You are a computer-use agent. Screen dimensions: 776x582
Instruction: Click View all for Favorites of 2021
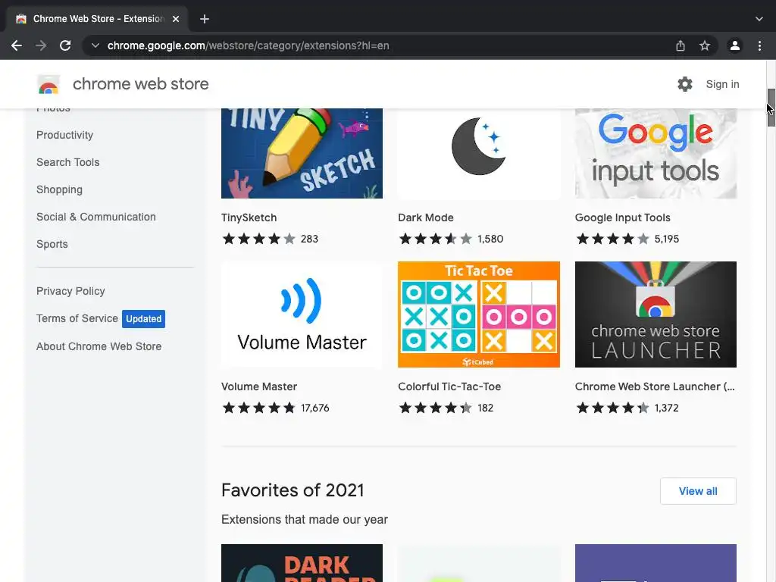tap(698, 491)
